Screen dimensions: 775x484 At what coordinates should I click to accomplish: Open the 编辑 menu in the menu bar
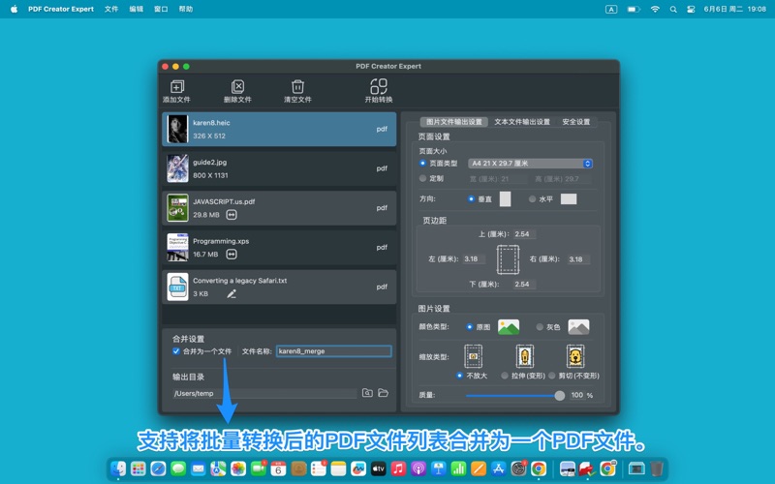[136, 9]
